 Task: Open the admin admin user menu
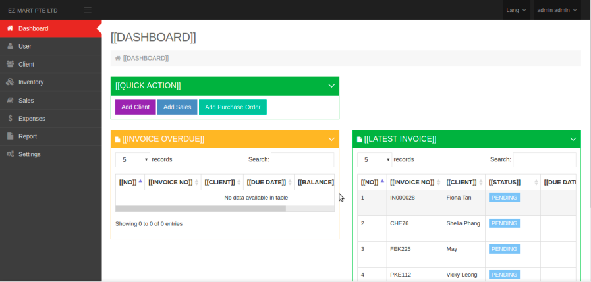(x=557, y=10)
